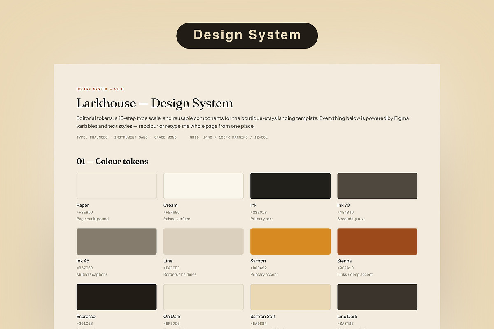494x329 pixels.
Task: Click the hex code #4E483D
Action: pos(345,213)
